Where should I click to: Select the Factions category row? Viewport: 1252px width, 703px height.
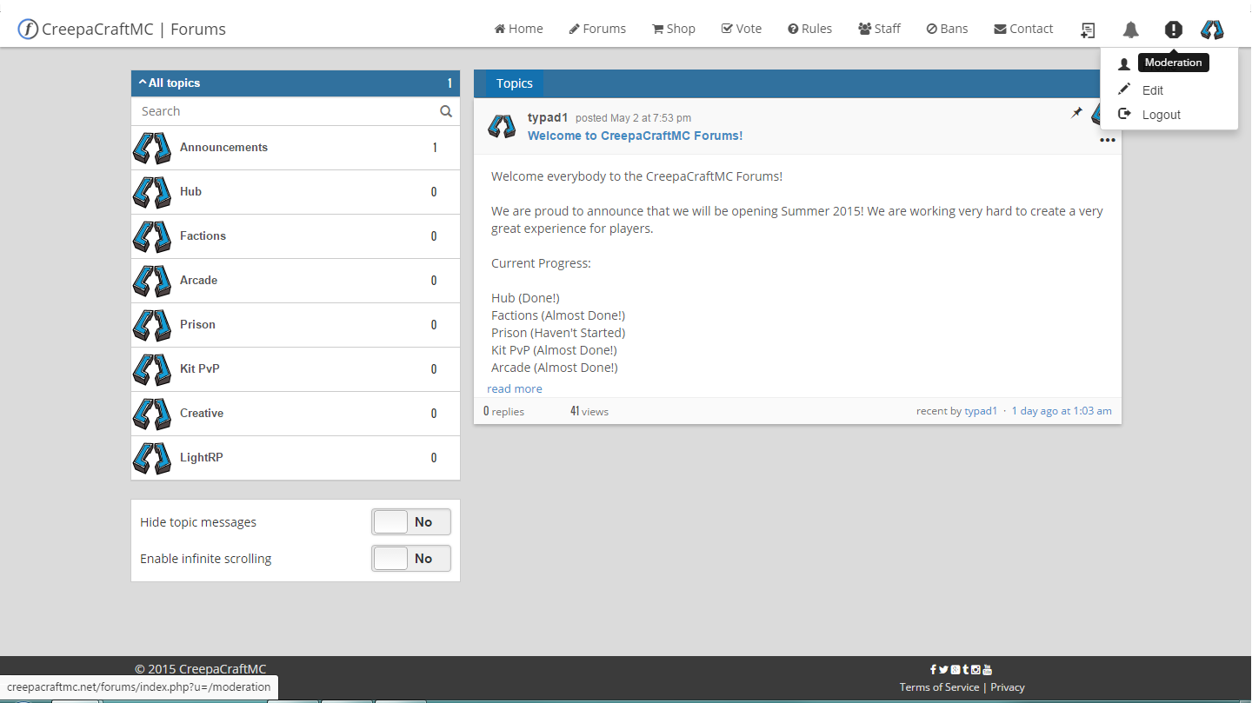296,236
